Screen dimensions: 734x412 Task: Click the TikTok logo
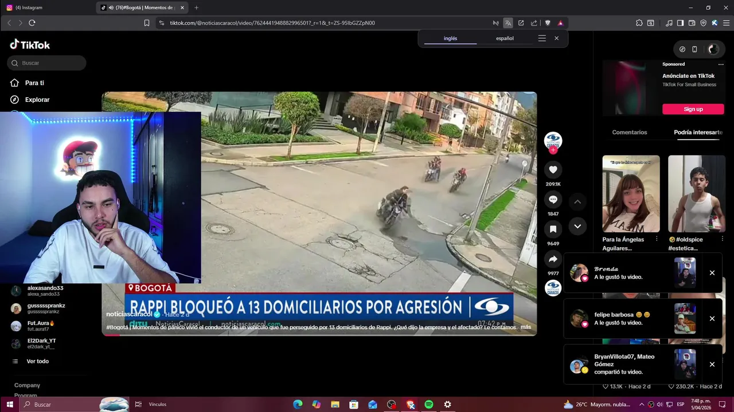point(30,45)
